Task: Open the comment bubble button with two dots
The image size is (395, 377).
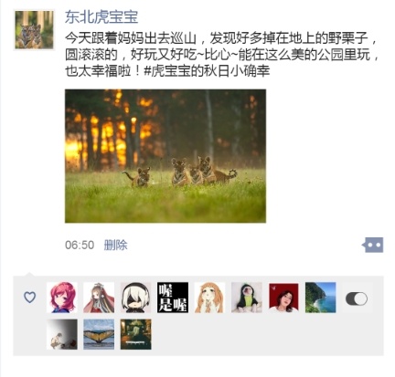Action: pos(373,245)
